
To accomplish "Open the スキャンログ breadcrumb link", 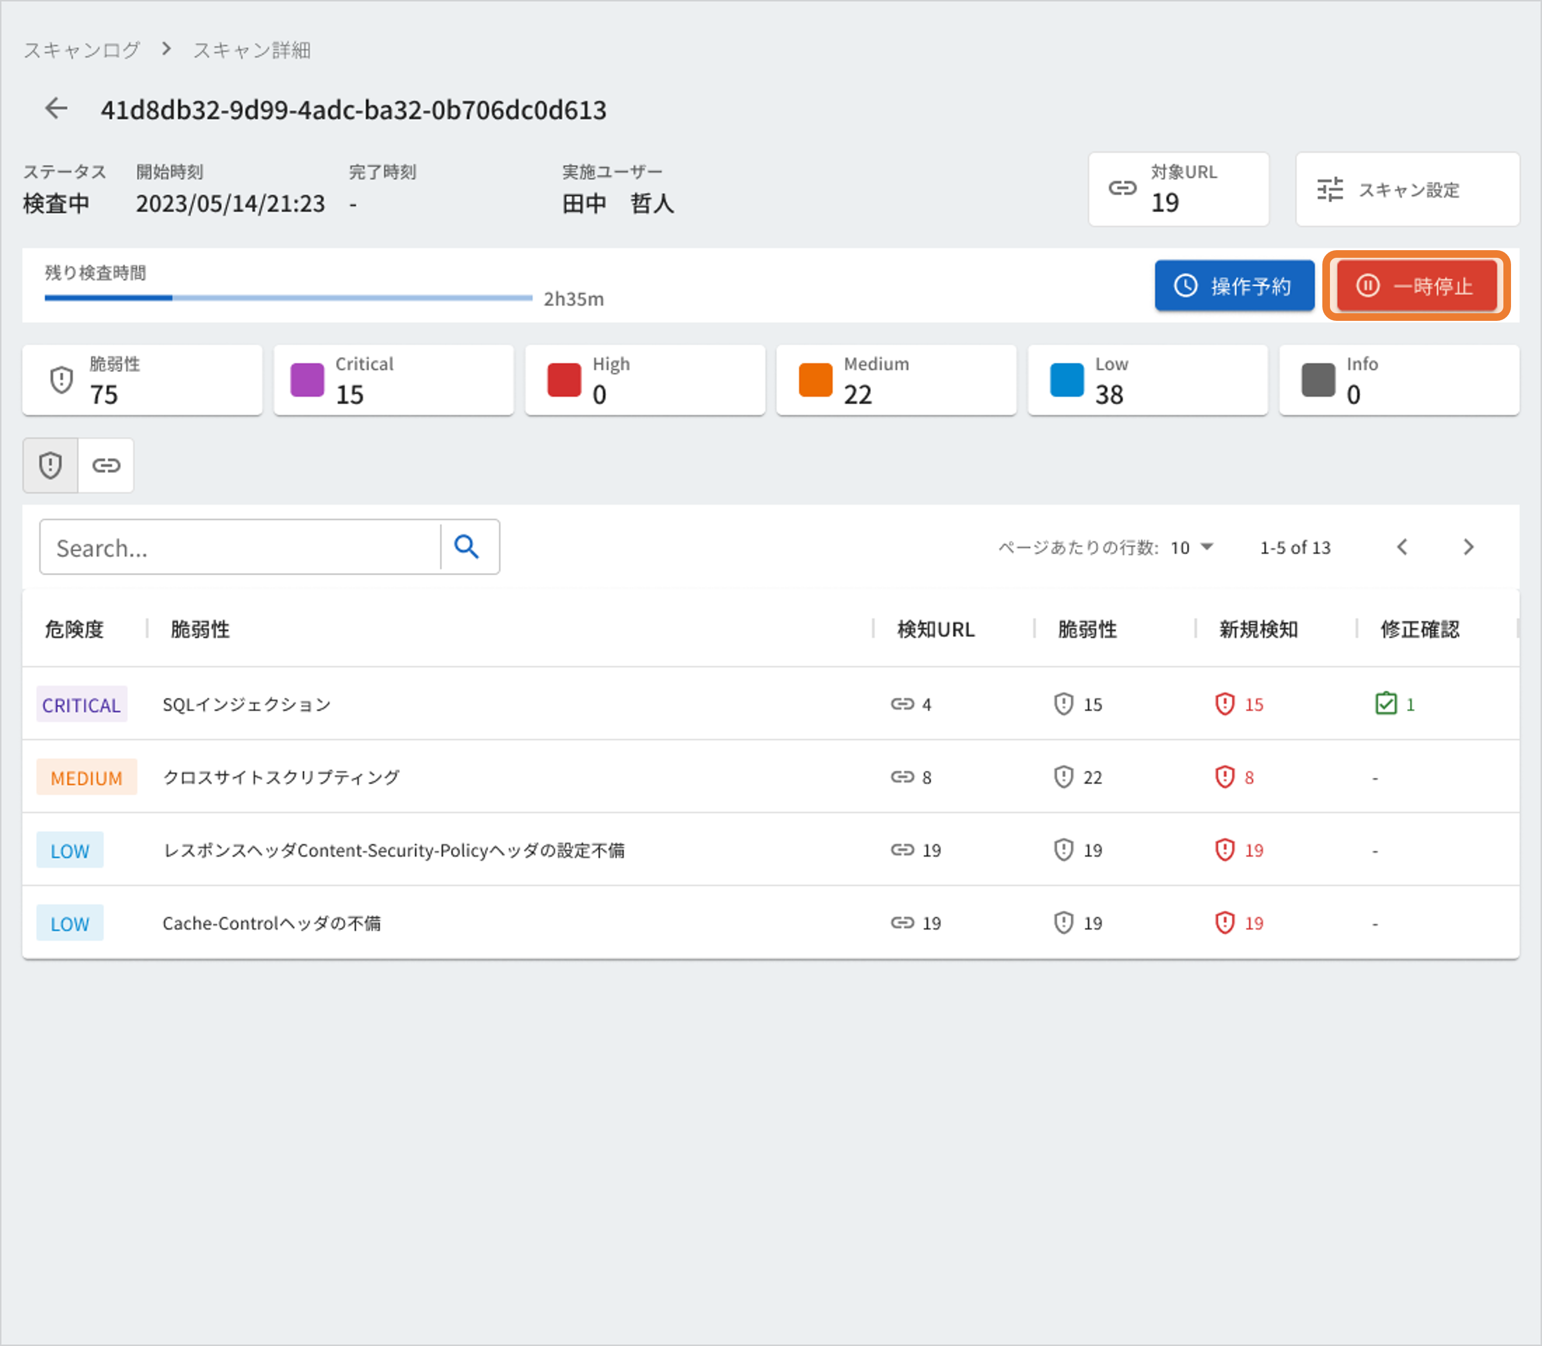I will point(82,51).
